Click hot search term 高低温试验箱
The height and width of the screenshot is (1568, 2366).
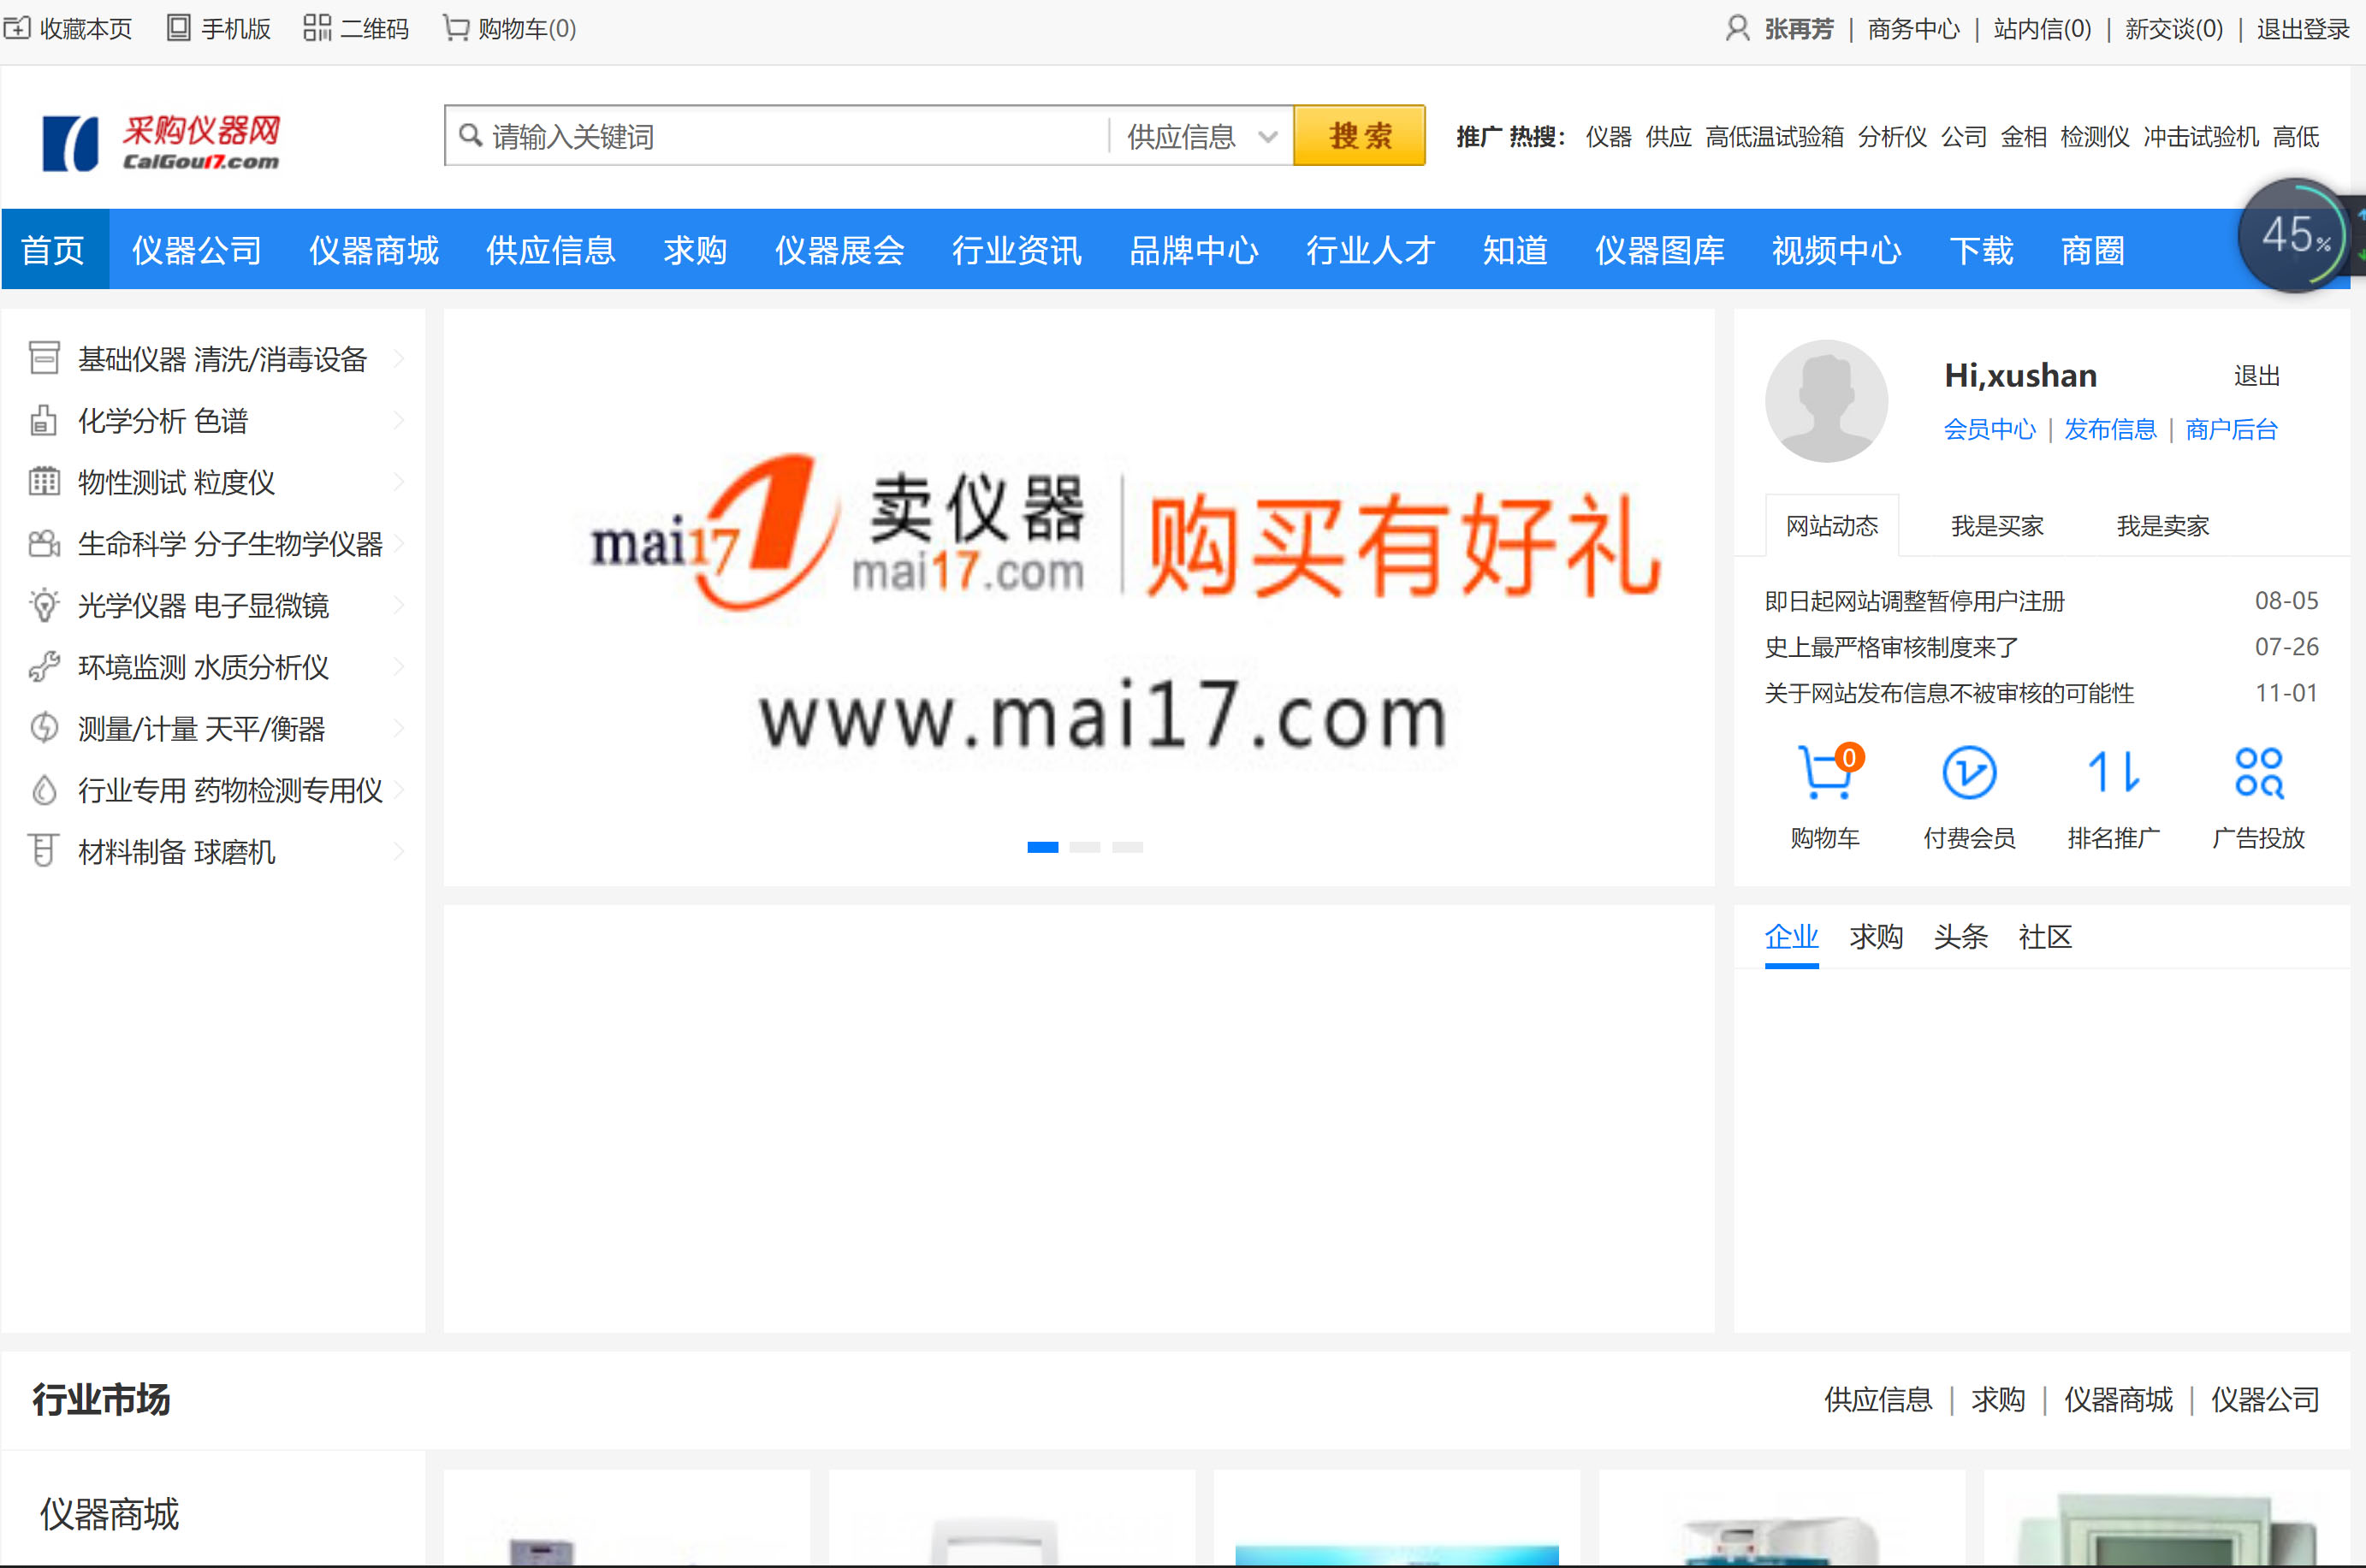coord(1774,136)
